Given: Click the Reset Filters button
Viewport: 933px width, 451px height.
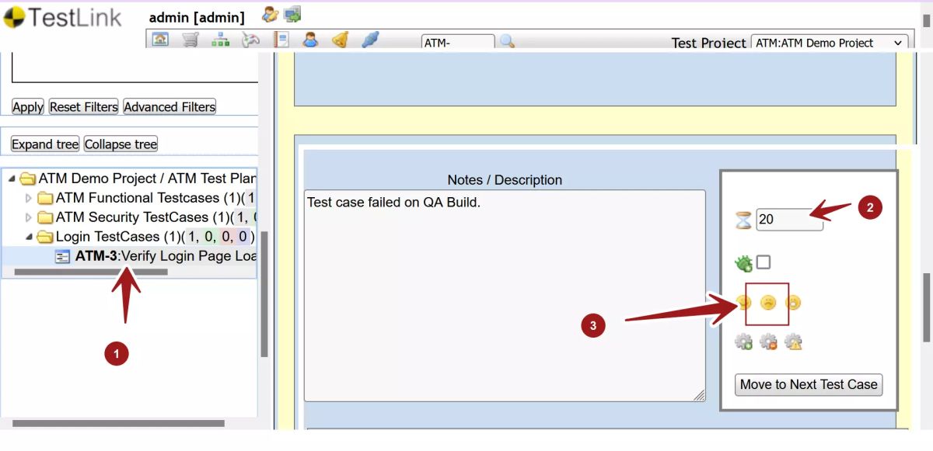Looking at the screenshot, I should point(84,107).
